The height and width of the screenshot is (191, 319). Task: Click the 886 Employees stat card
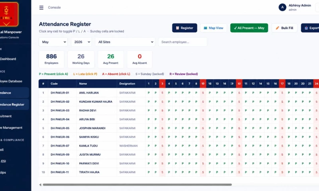tap(51, 59)
